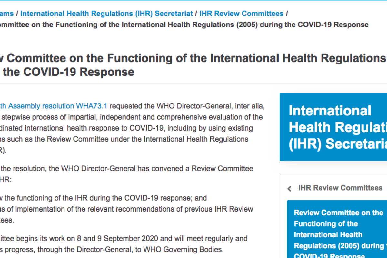Click the current-page breadcrumb about COVID-19 Response
The width and height of the screenshot is (387, 258).
[x=184, y=25]
